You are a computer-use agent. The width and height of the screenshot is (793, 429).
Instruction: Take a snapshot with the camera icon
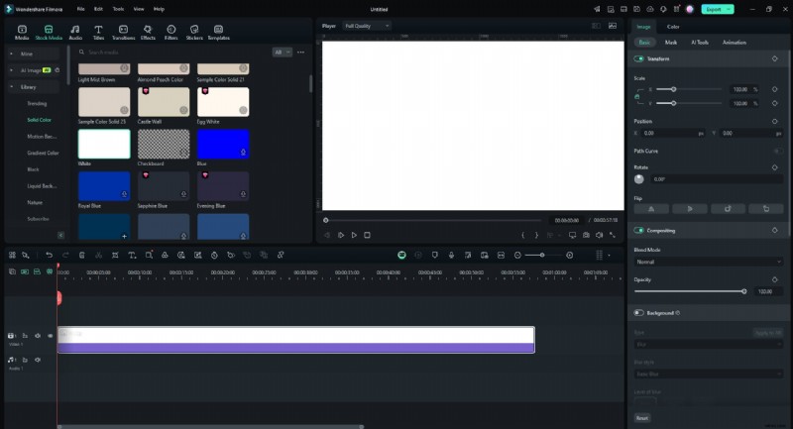tap(586, 235)
